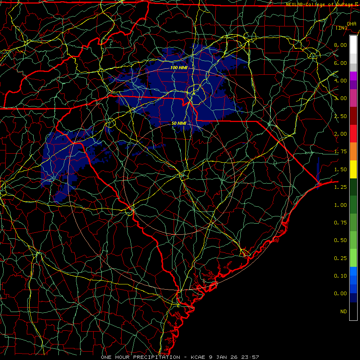Click the [IN] units label
The width and height of the screenshot is (360, 360).
(342, 28)
